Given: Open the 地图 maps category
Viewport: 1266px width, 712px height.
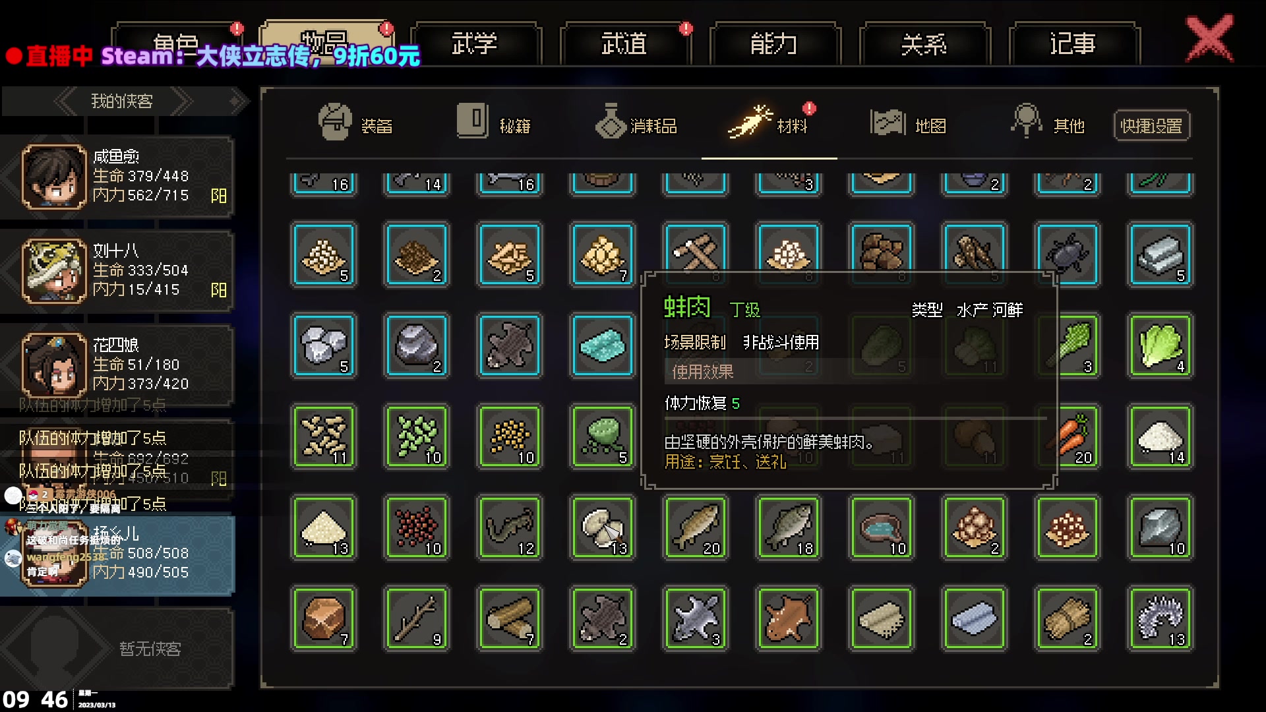Looking at the screenshot, I should click(x=908, y=124).
